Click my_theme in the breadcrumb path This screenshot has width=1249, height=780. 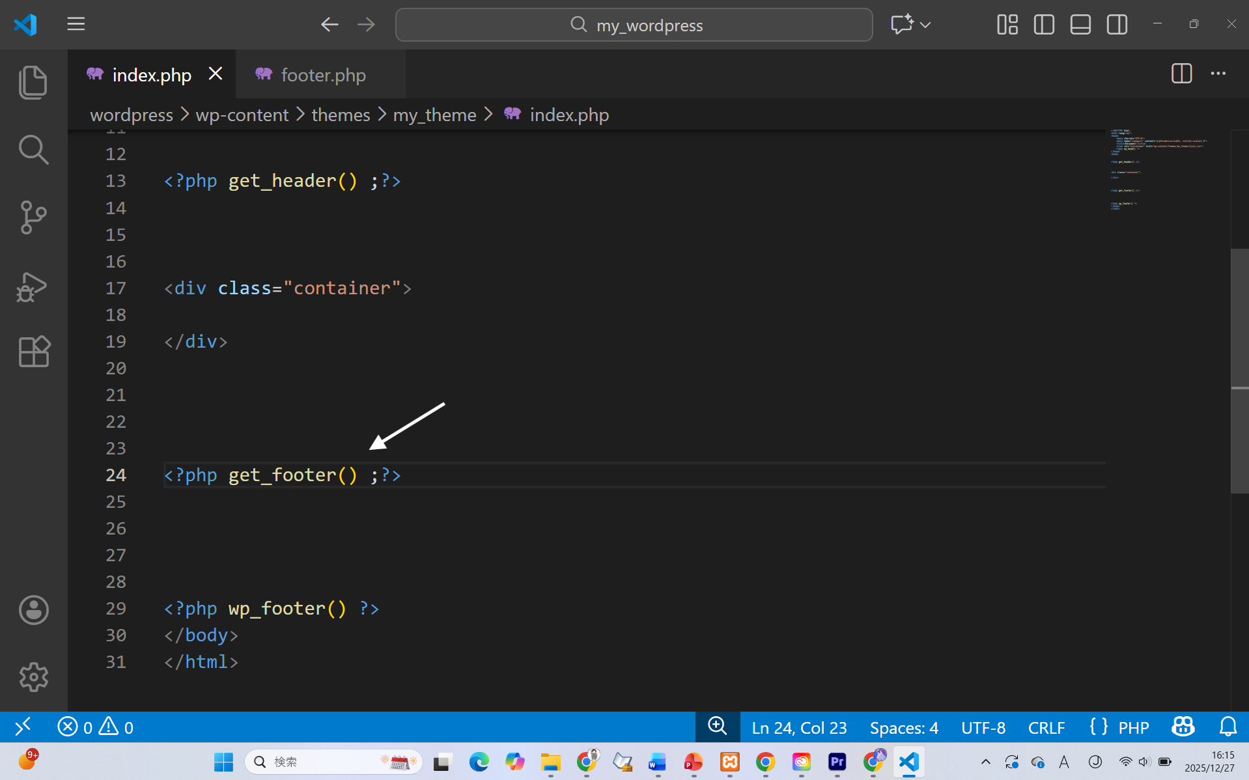point(434,115)
